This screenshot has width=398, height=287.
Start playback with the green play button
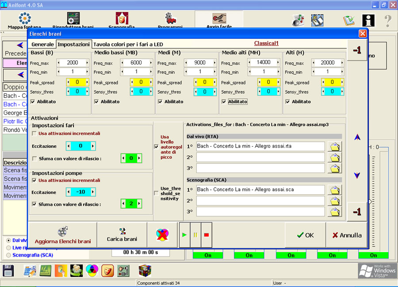coord(184,235)
